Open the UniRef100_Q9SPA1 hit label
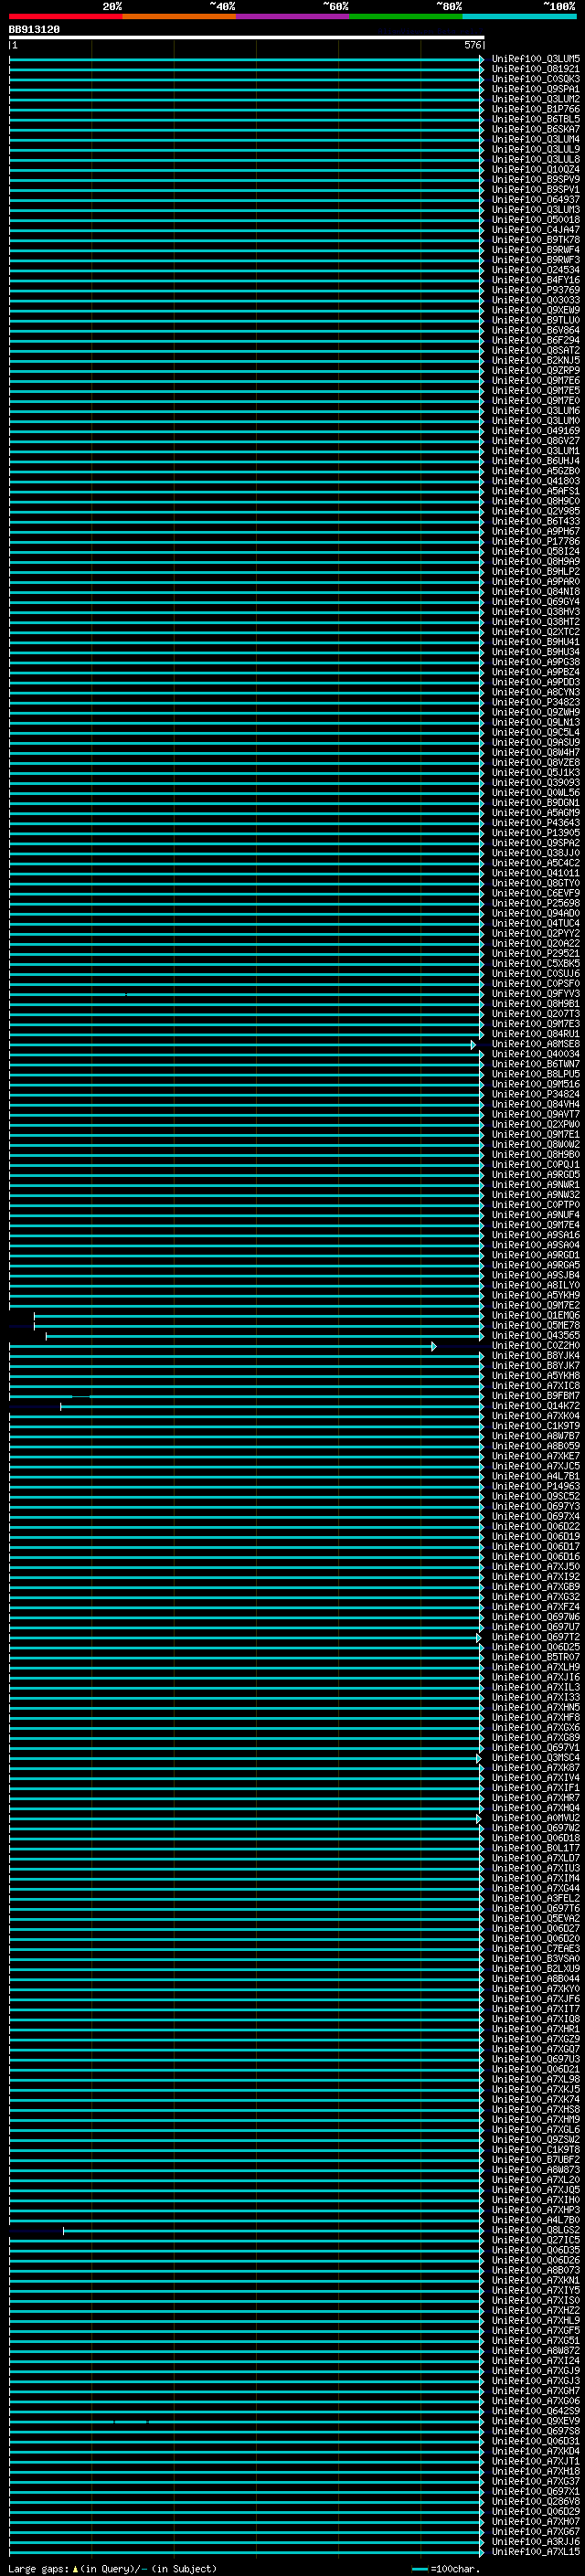The width and height of the screenshot is (585, 2576). [536, 89]
